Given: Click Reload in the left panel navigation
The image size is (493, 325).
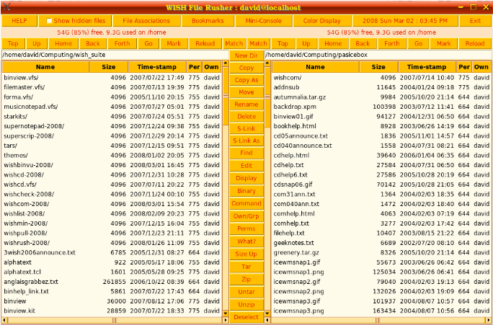Looking at the screenshot, I should tap(205, 43).
